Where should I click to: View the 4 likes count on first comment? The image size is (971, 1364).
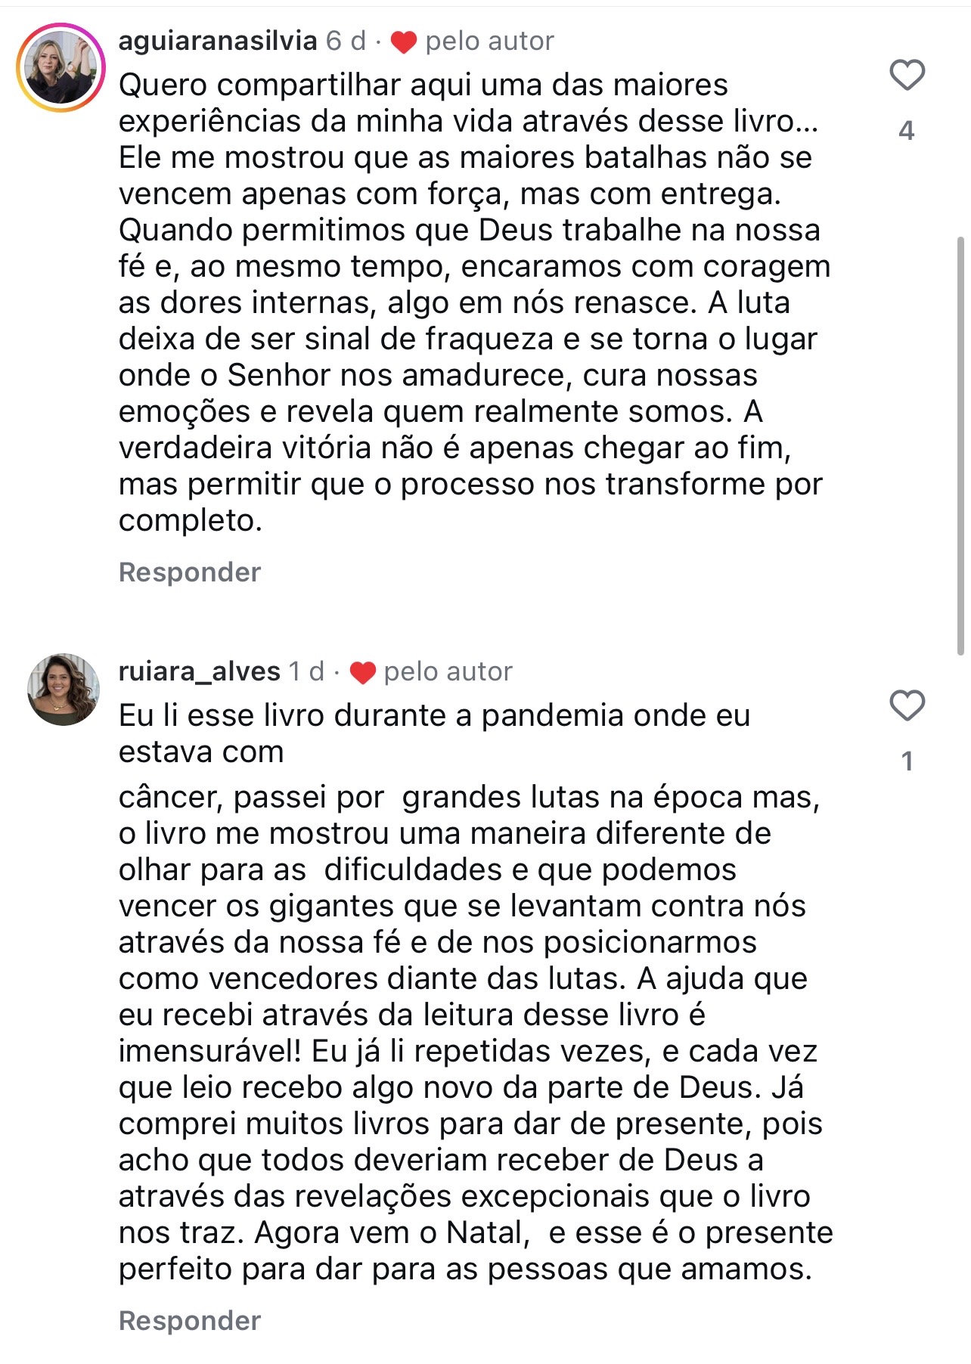pyautogui.click(x=907, y=131)
